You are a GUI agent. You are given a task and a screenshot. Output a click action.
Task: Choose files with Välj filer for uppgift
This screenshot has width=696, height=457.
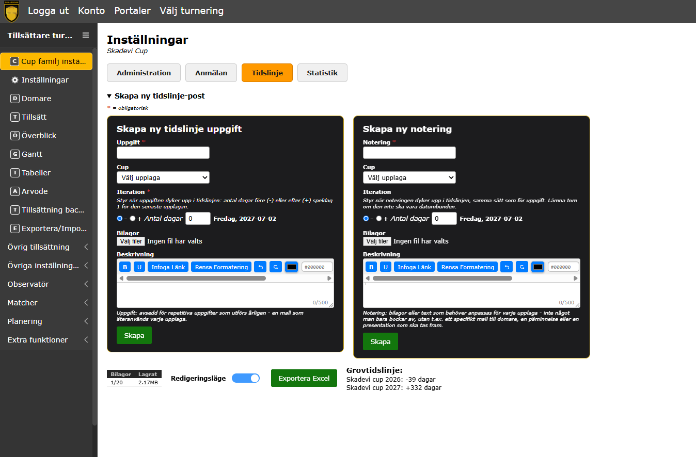[131, 241]
